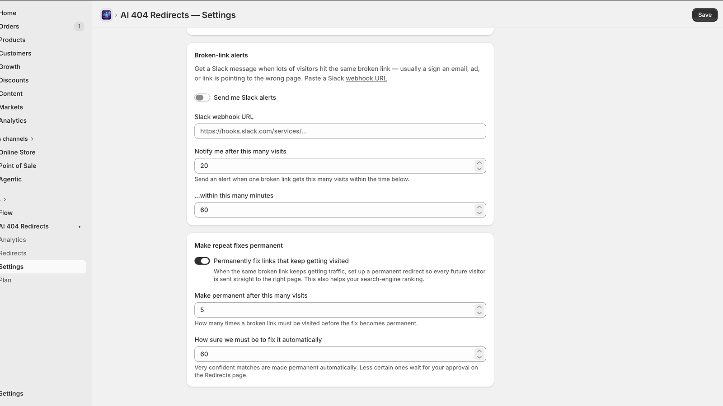The height and width of the screenshot is (406, 723).
Task: Decrease the How sure confidence value
Action: [x=479, y=357]
